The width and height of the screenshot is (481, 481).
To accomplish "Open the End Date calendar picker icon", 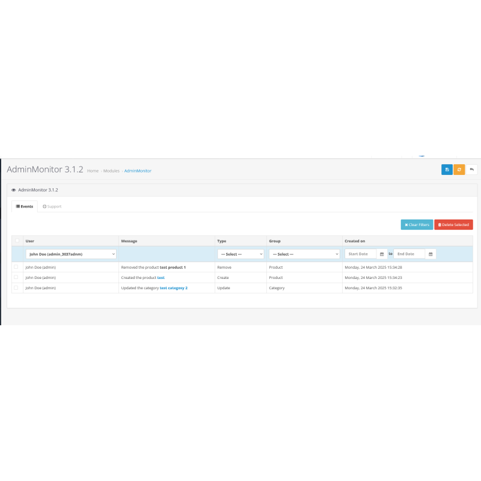I will (x=430, y=254).
